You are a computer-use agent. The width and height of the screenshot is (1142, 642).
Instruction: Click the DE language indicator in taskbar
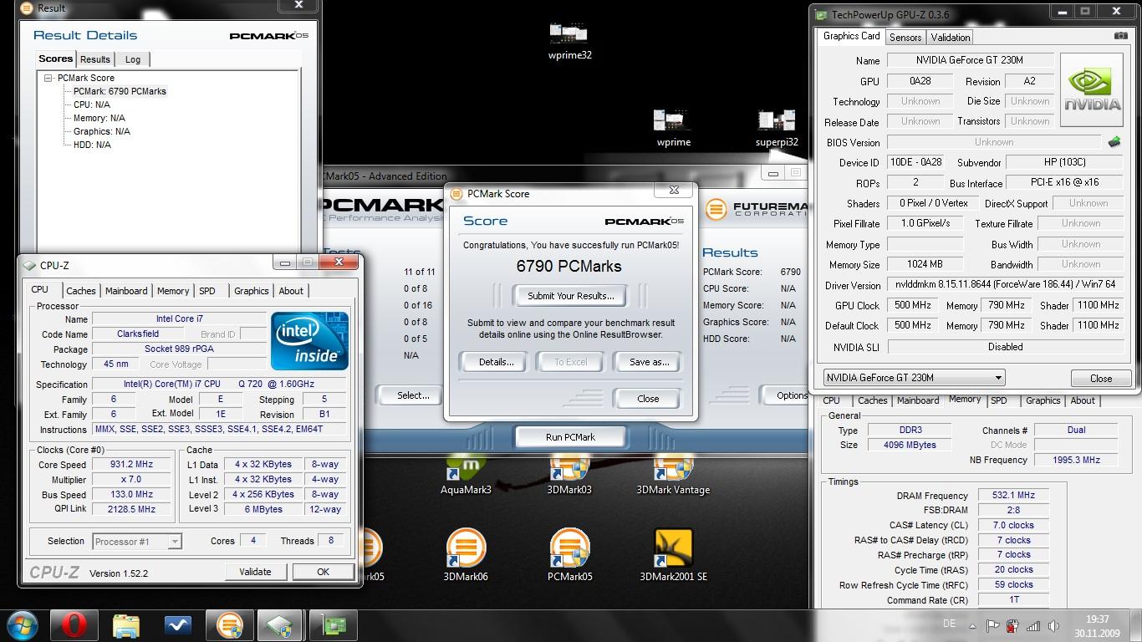(x=949, y=624)
